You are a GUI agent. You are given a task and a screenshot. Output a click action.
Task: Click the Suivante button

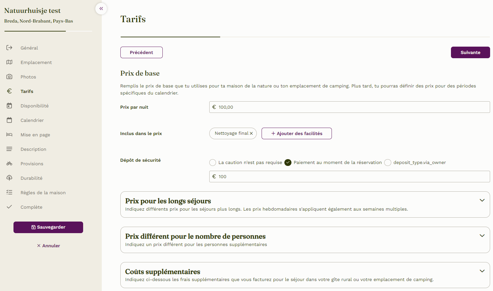click(471, 52)
